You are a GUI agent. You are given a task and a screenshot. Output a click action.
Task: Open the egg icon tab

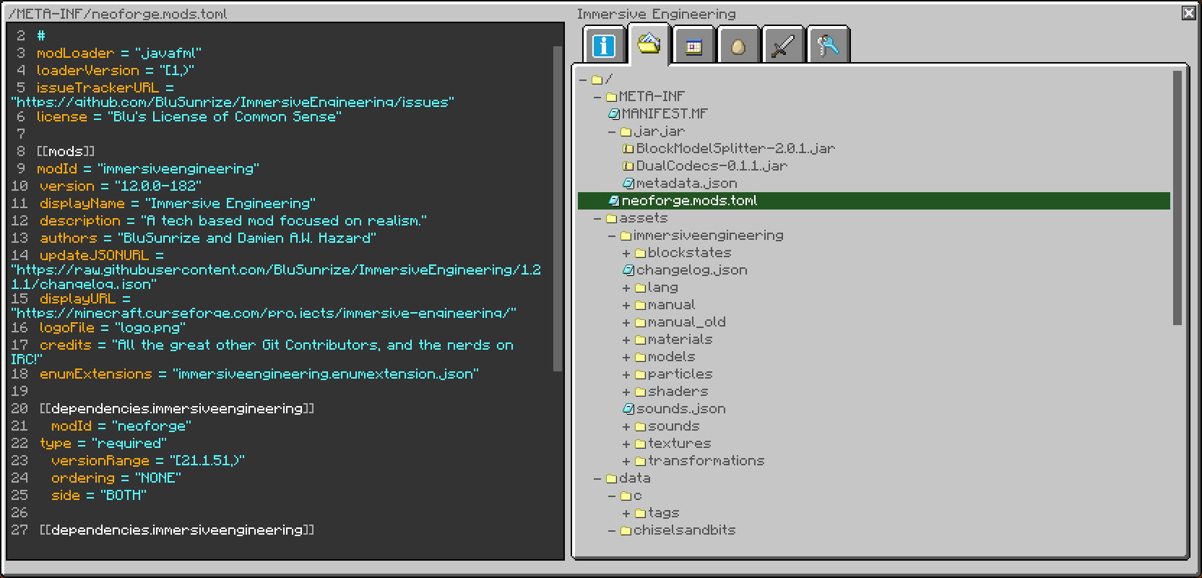(738, 47)
